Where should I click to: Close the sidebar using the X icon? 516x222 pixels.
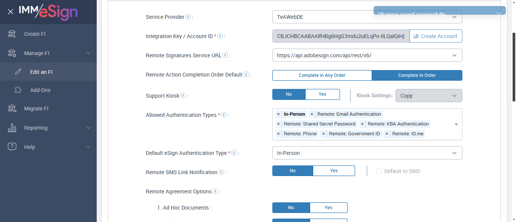11,12
